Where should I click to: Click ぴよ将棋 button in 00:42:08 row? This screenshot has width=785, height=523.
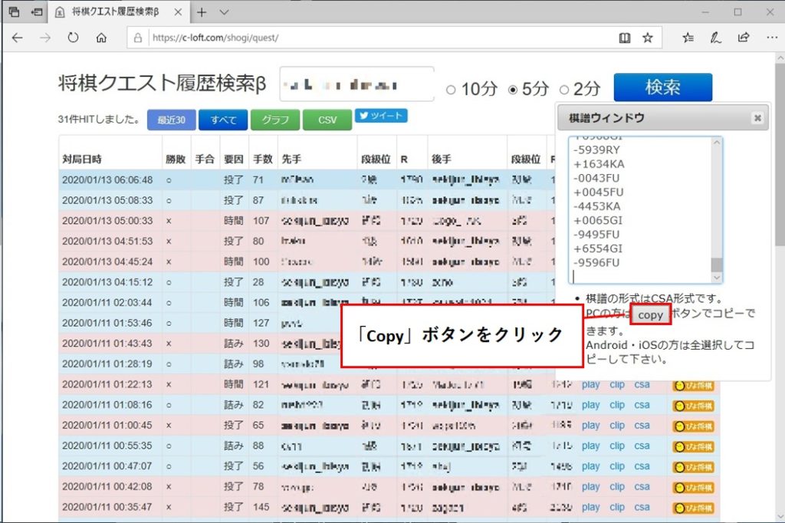(694, 488)
